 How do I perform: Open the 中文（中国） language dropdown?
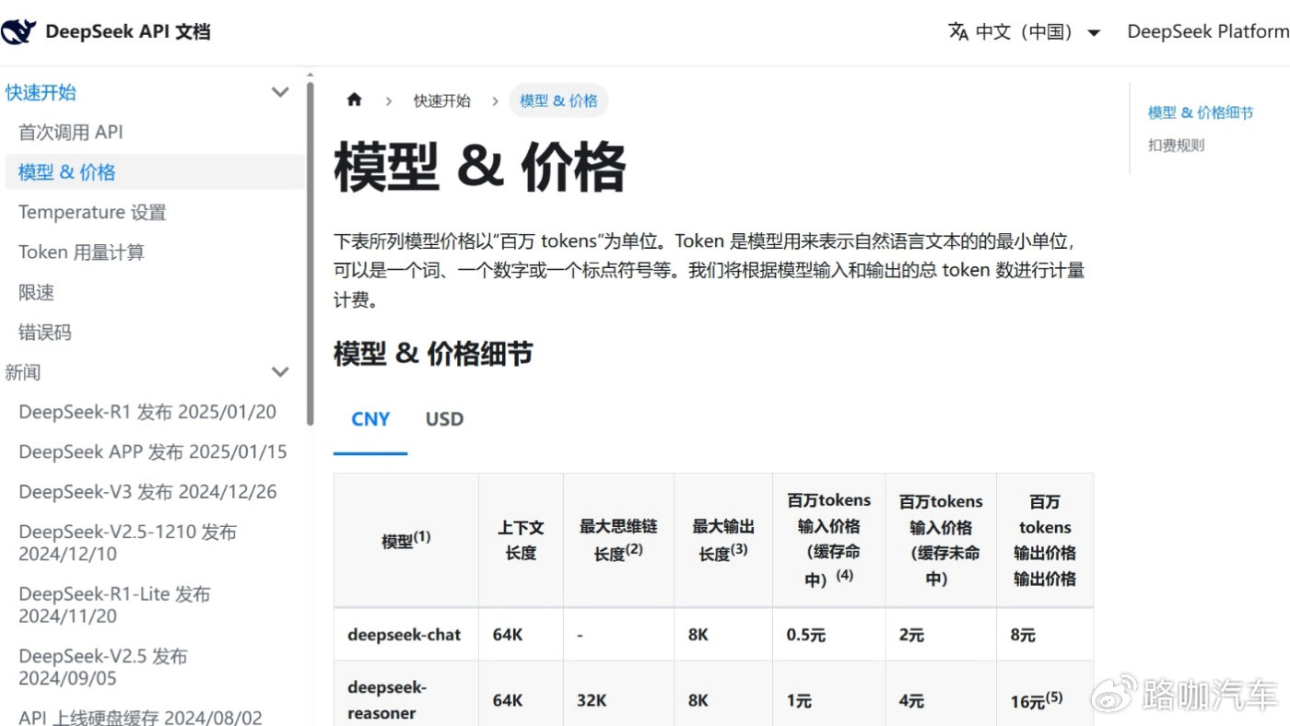tap(1025, 32)
